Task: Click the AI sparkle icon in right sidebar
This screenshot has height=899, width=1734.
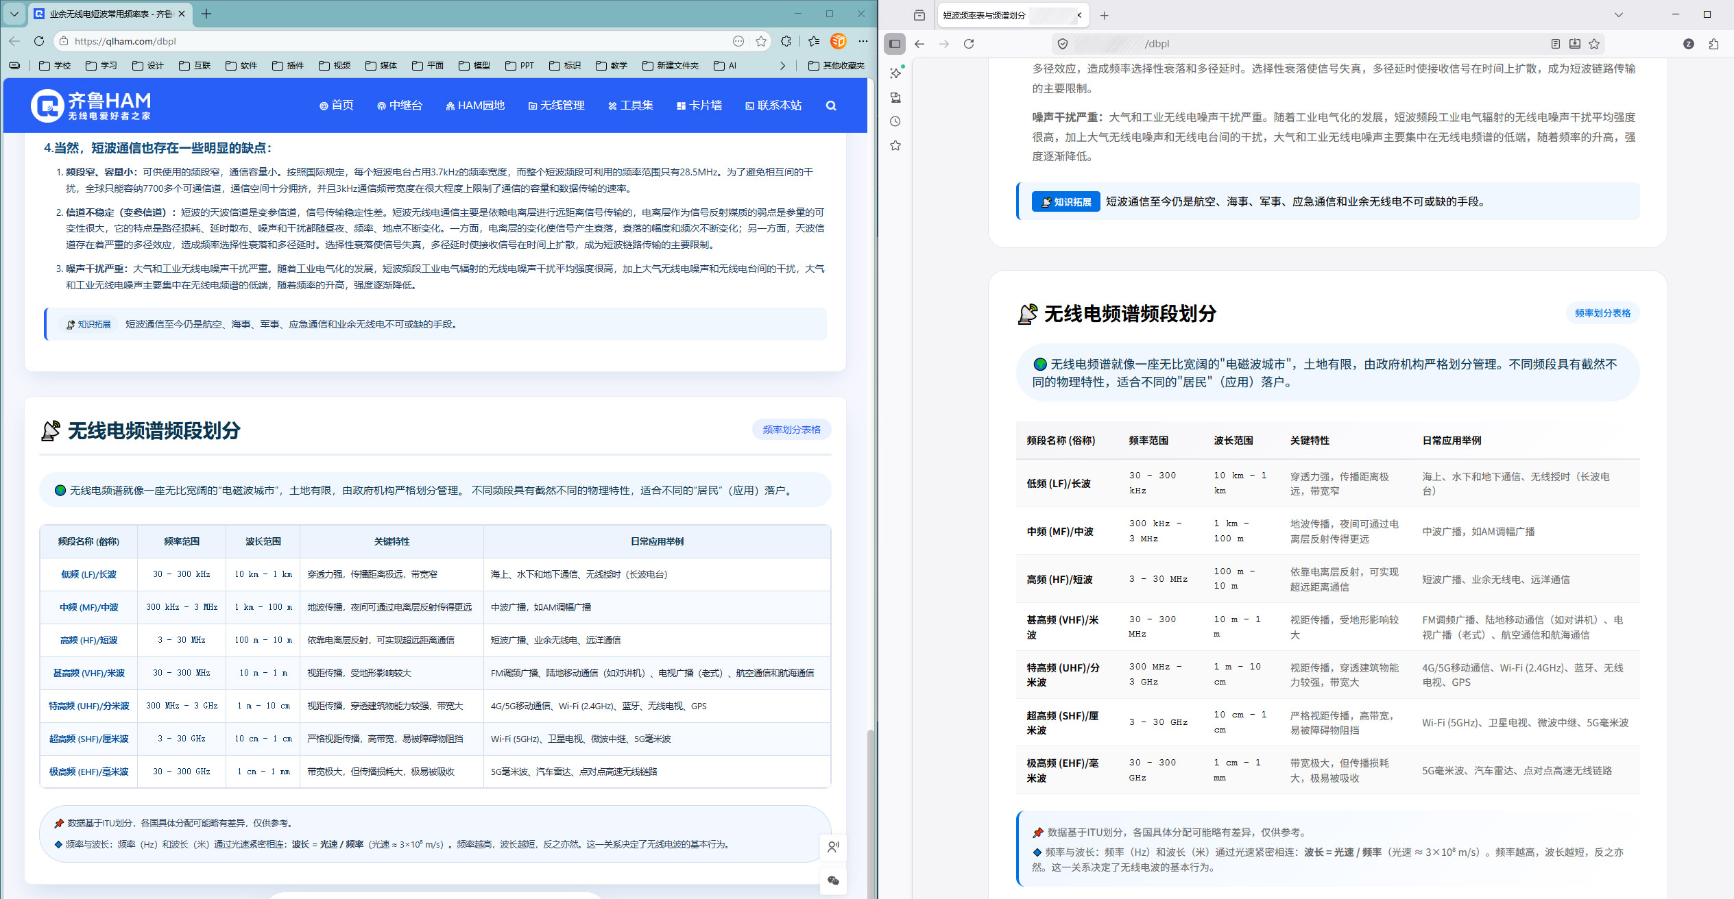Action: click(895, 73)
